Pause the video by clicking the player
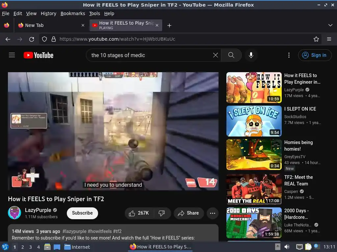337x252 pixels. pyautogui.click(x=113, y=131)
